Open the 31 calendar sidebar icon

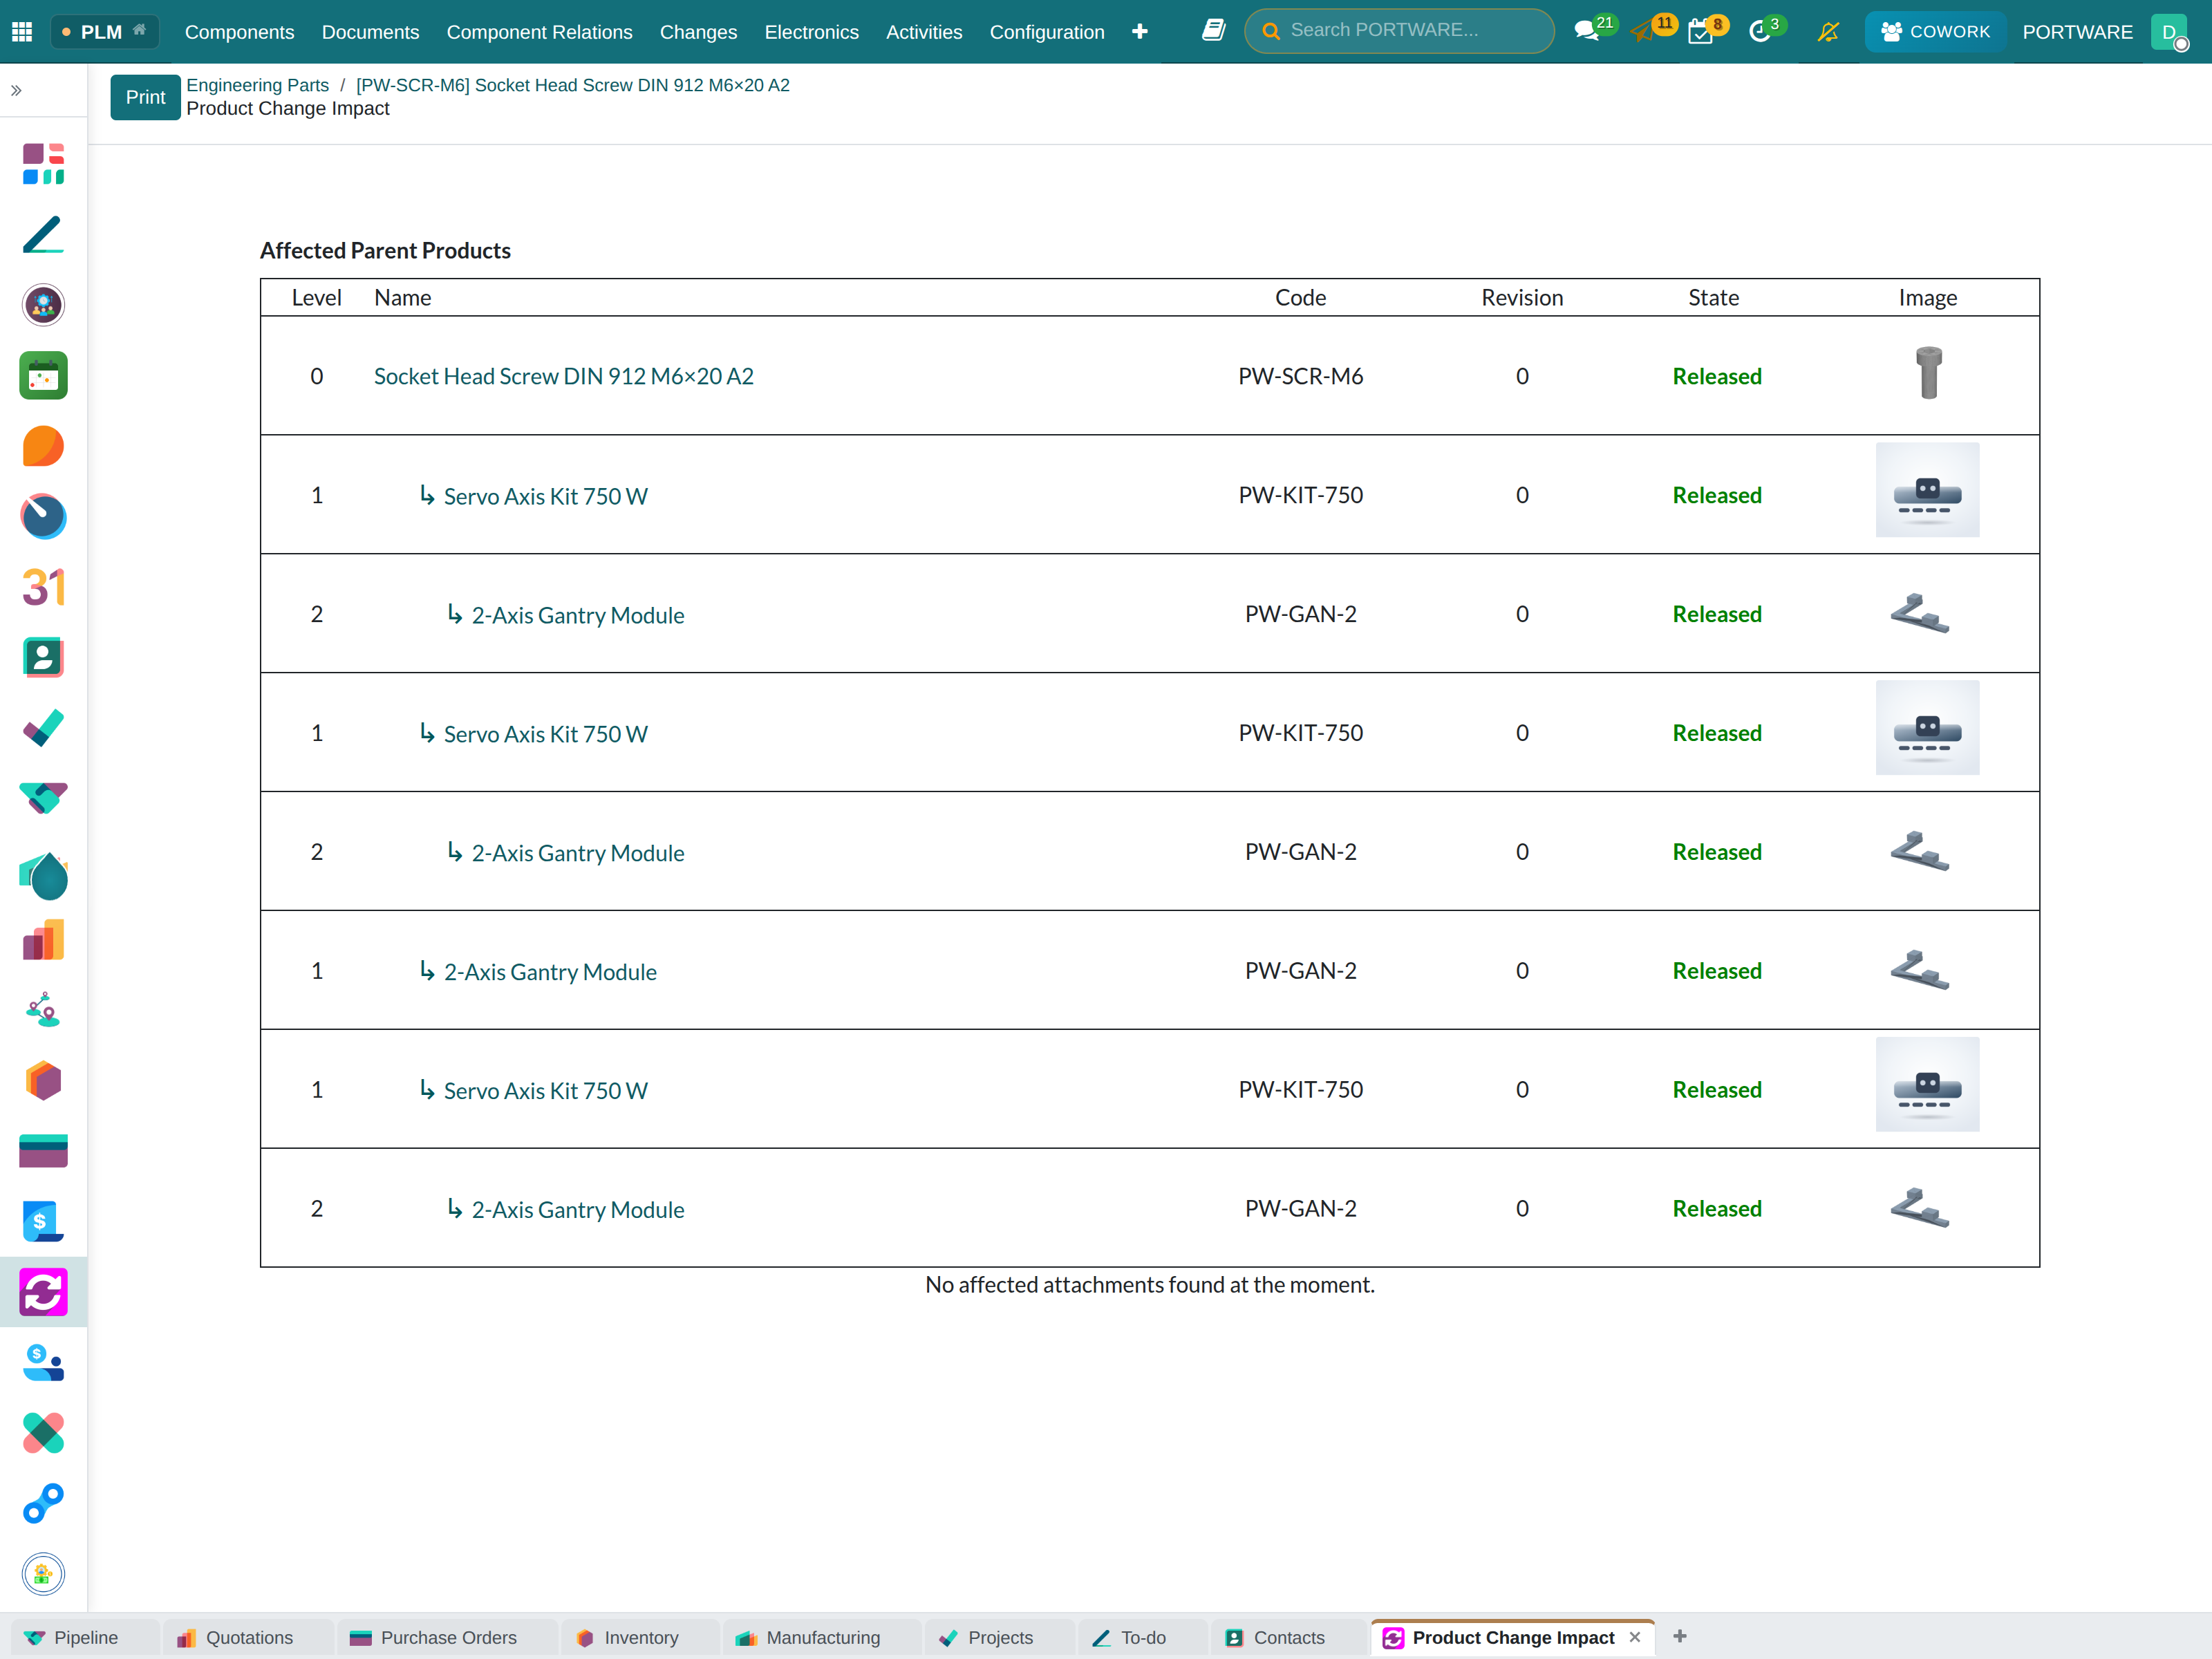[43, 587]
